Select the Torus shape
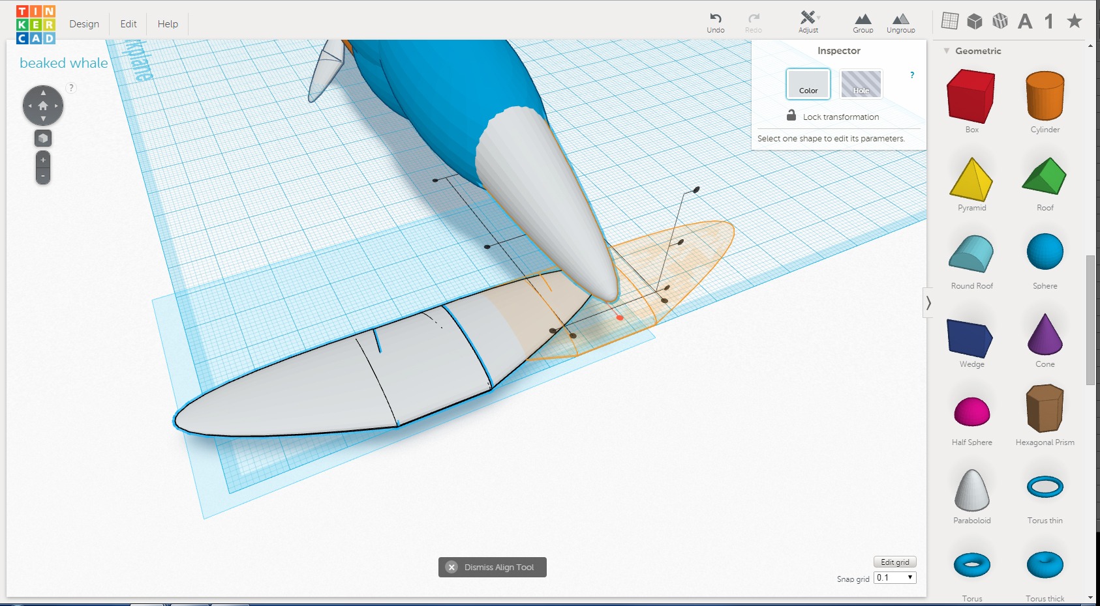This screenshot has height=606, width=1100. [x=972, y=565]
